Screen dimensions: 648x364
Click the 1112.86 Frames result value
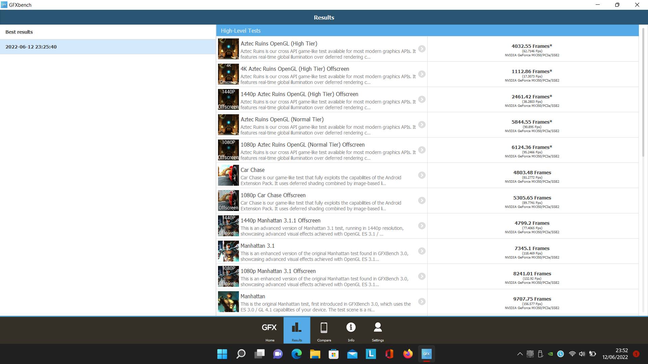click(532, 71)
